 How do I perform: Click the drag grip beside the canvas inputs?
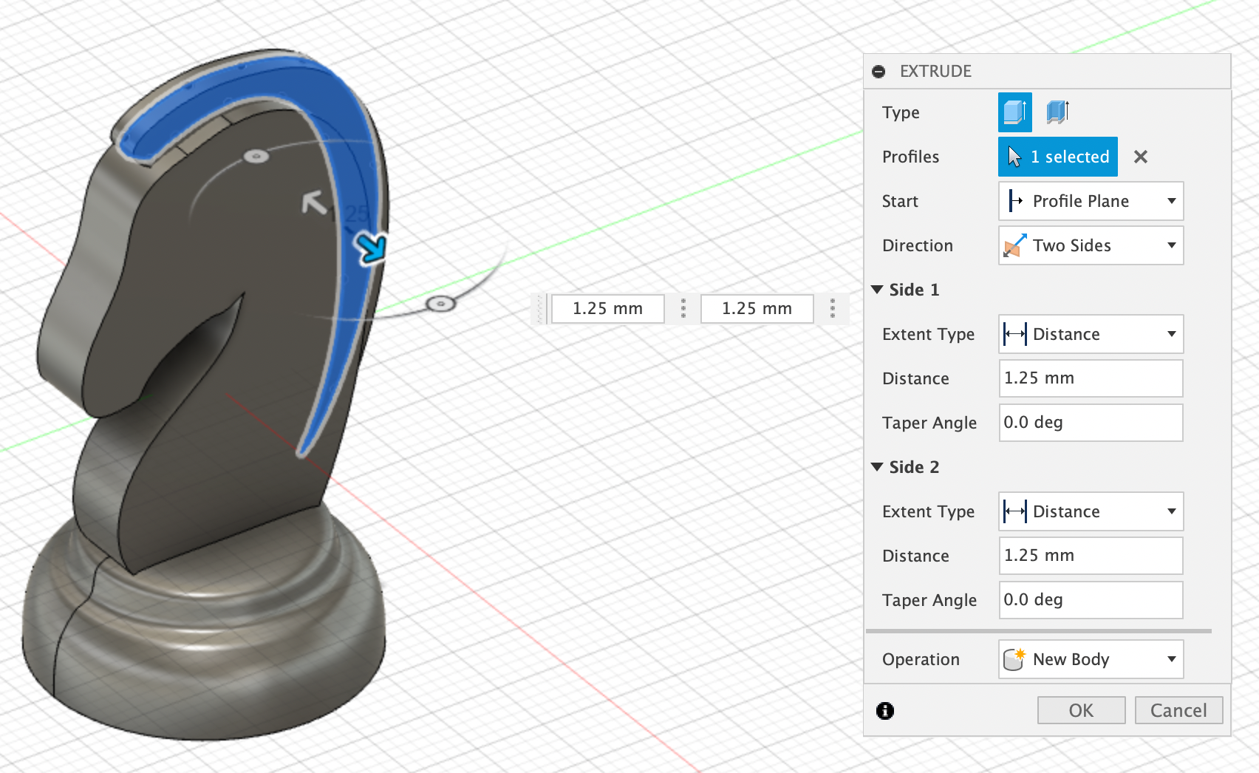540,308
